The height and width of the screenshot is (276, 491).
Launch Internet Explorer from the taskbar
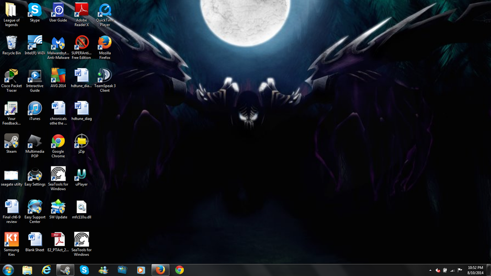coord(46,270)
